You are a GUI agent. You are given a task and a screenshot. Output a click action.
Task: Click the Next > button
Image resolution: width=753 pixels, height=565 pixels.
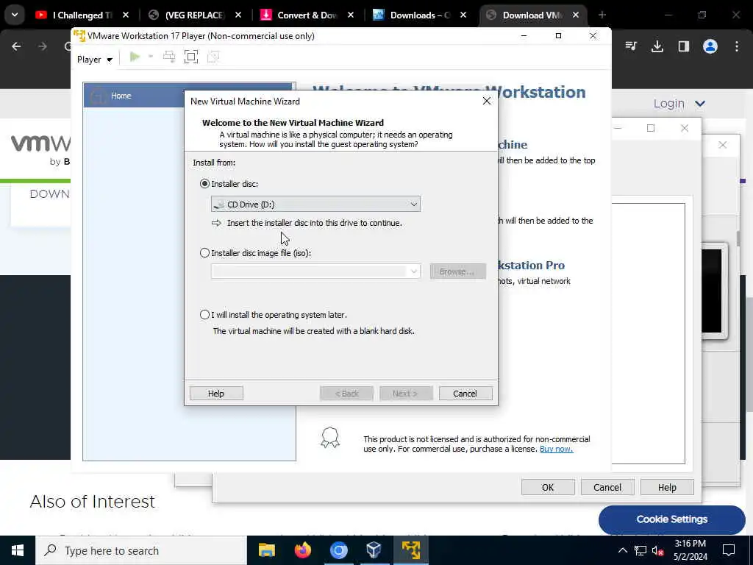click(x=406, y=394)
